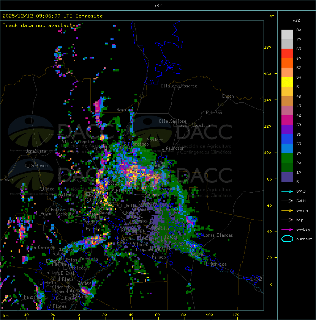
Task: Select the magenta 39-42 dBZ color band
Action: point(287,120)
